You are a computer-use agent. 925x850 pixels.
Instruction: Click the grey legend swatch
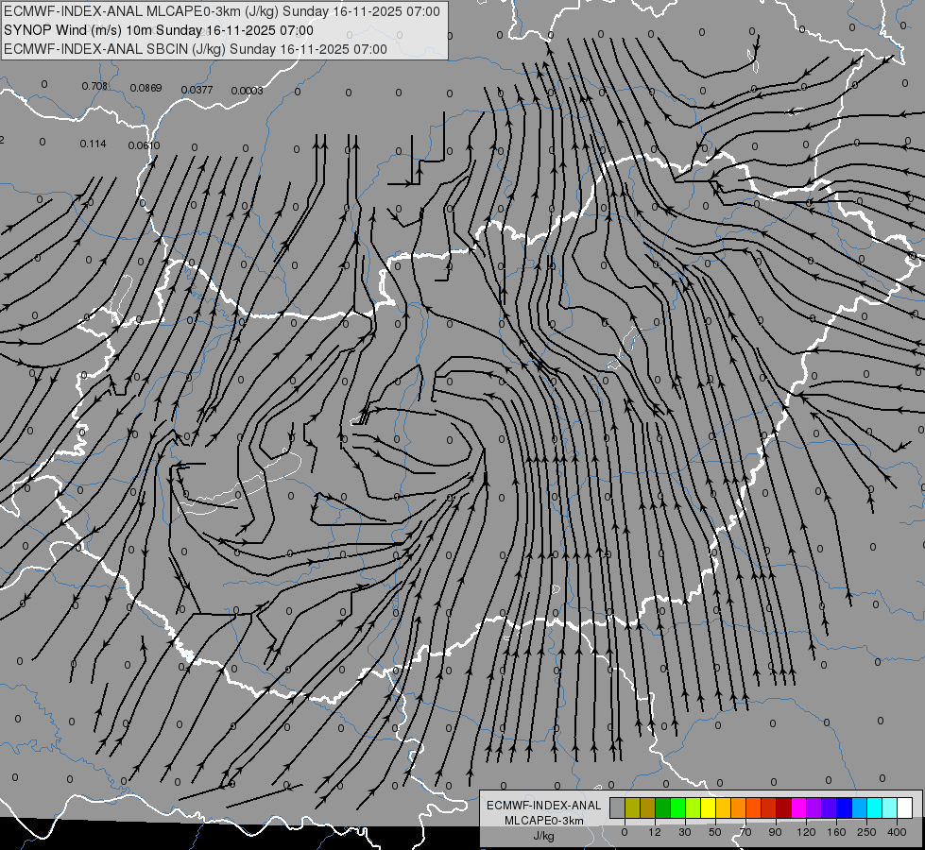[x=618, y=807]
